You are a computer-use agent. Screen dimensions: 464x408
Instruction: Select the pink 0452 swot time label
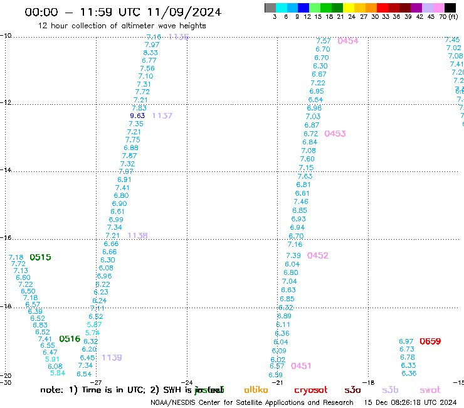pos(318,255)
